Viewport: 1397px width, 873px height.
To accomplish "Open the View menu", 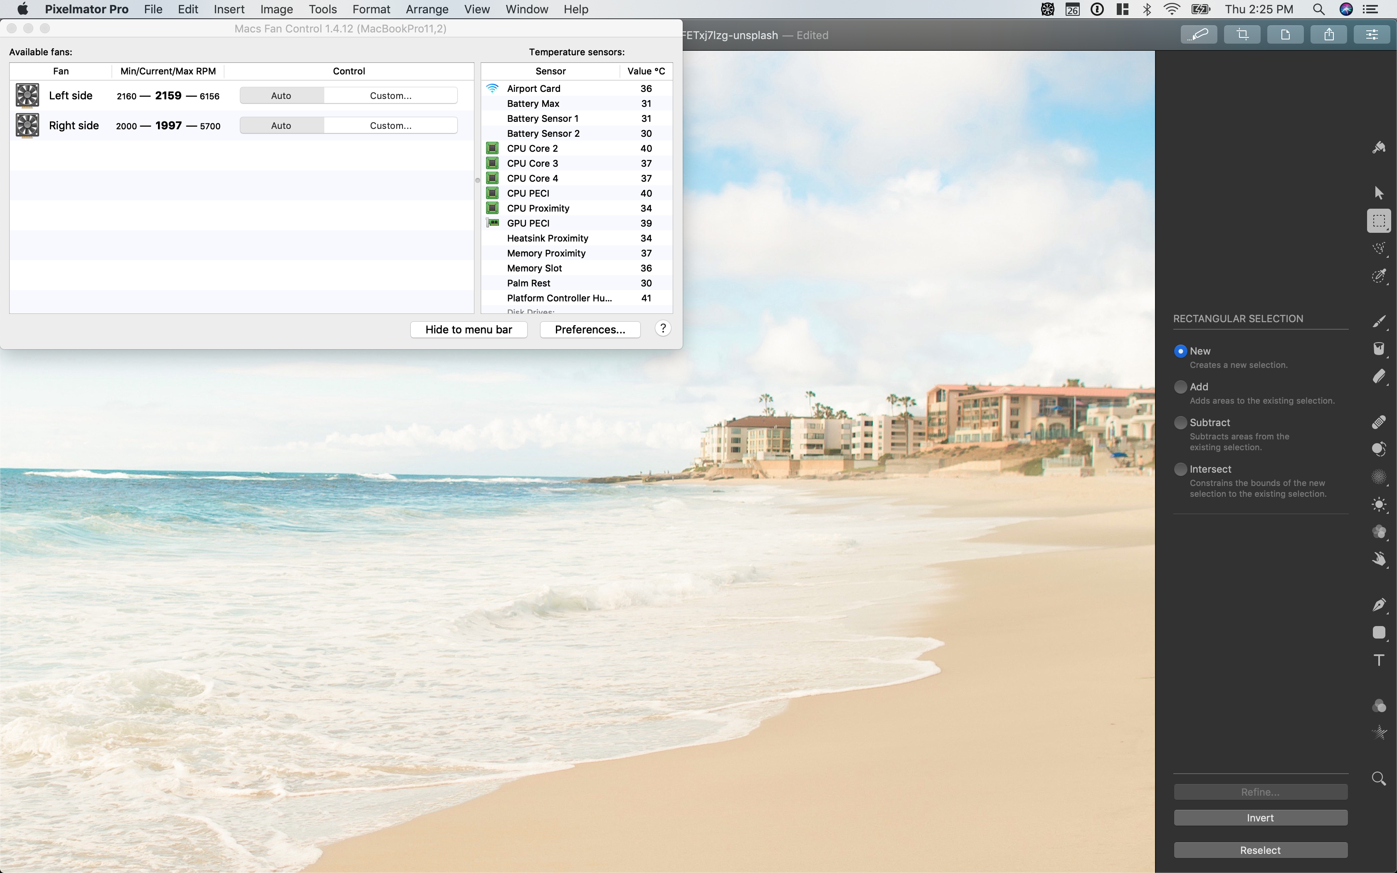I will [477, 9].
